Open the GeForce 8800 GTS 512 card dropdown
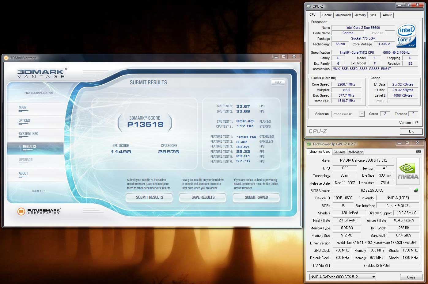Screen dimensions: 428x284 pyautogui.click(x=343, y=277)
